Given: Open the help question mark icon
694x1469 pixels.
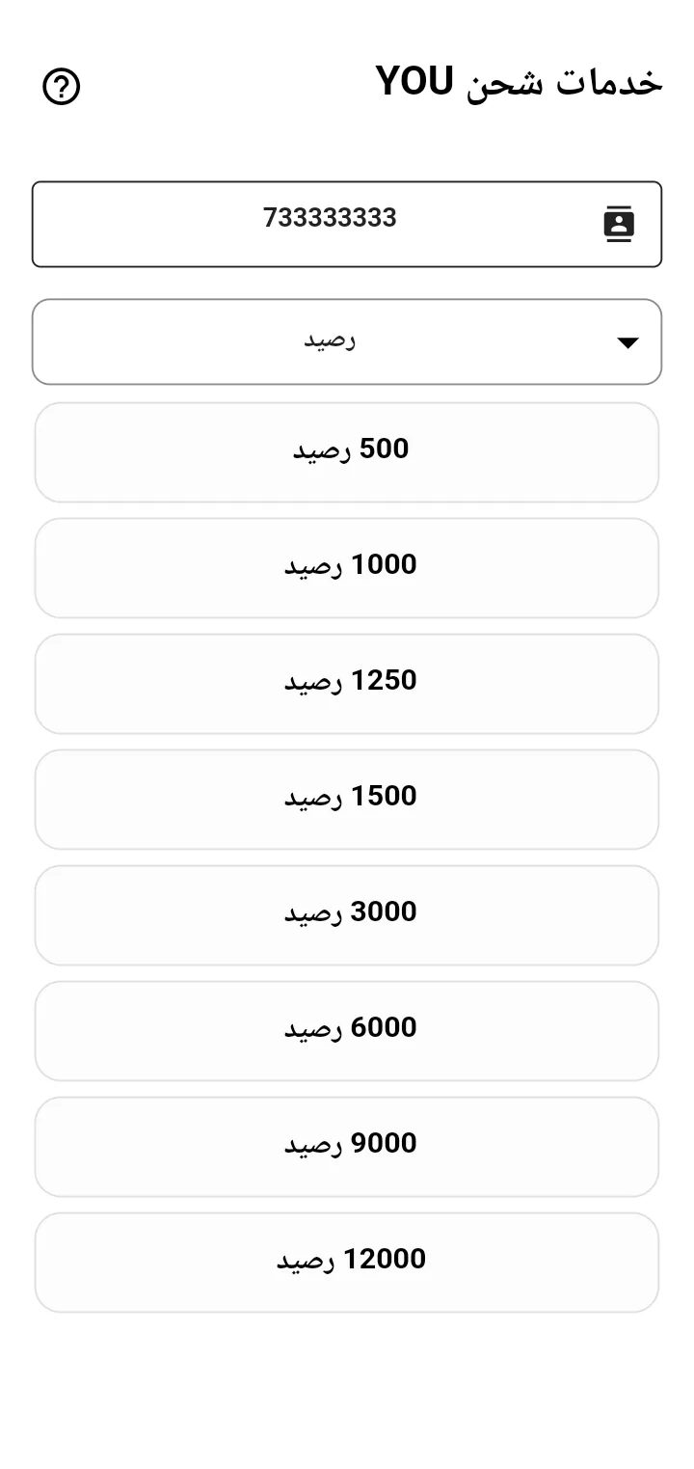Looking at the screenshot, I should tap(62, 87).
